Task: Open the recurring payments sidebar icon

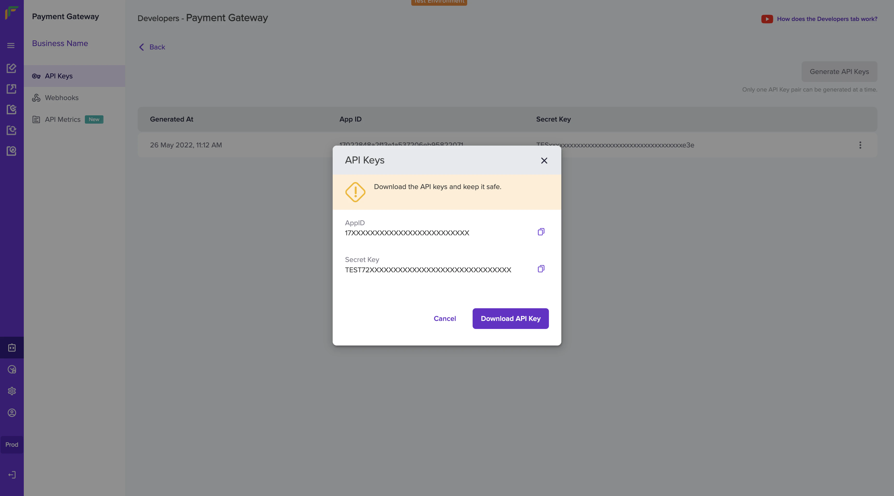Action: click(11, 130)
